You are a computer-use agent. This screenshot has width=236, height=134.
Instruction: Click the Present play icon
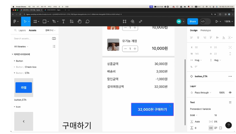[x=217, y=21]
